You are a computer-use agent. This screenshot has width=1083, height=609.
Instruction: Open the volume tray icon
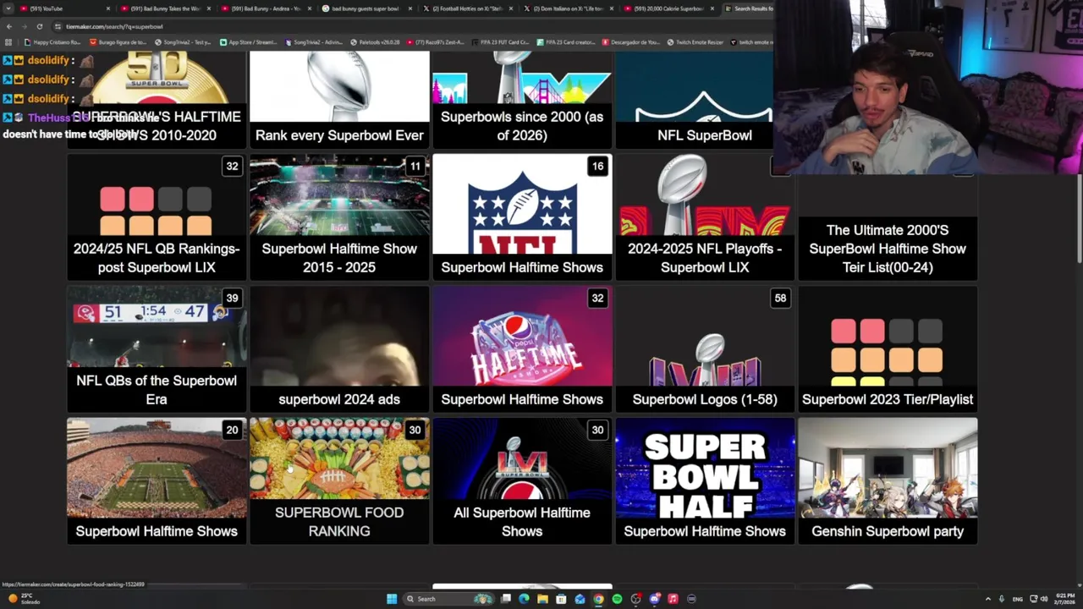(1044, 599)
